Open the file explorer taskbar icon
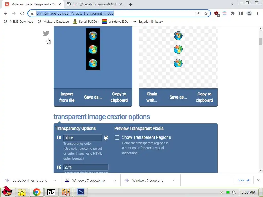This screenshot has width=263, height=197. pyautogui.click(x=22, y=192)
